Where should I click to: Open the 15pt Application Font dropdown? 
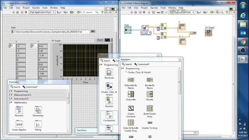click(42, 12)
